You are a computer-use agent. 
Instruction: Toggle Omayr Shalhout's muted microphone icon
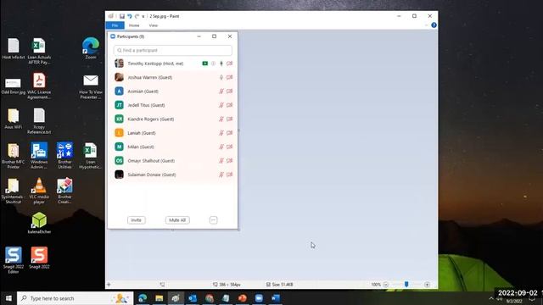pyautogui.click(x=221, y=160)
